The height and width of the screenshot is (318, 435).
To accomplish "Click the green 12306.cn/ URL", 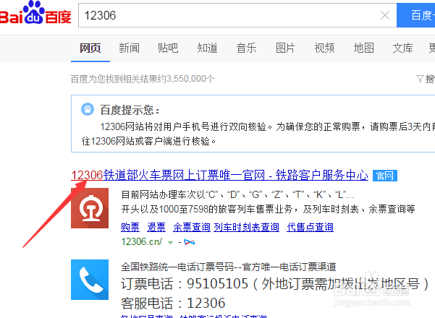I will click(141, 242).
